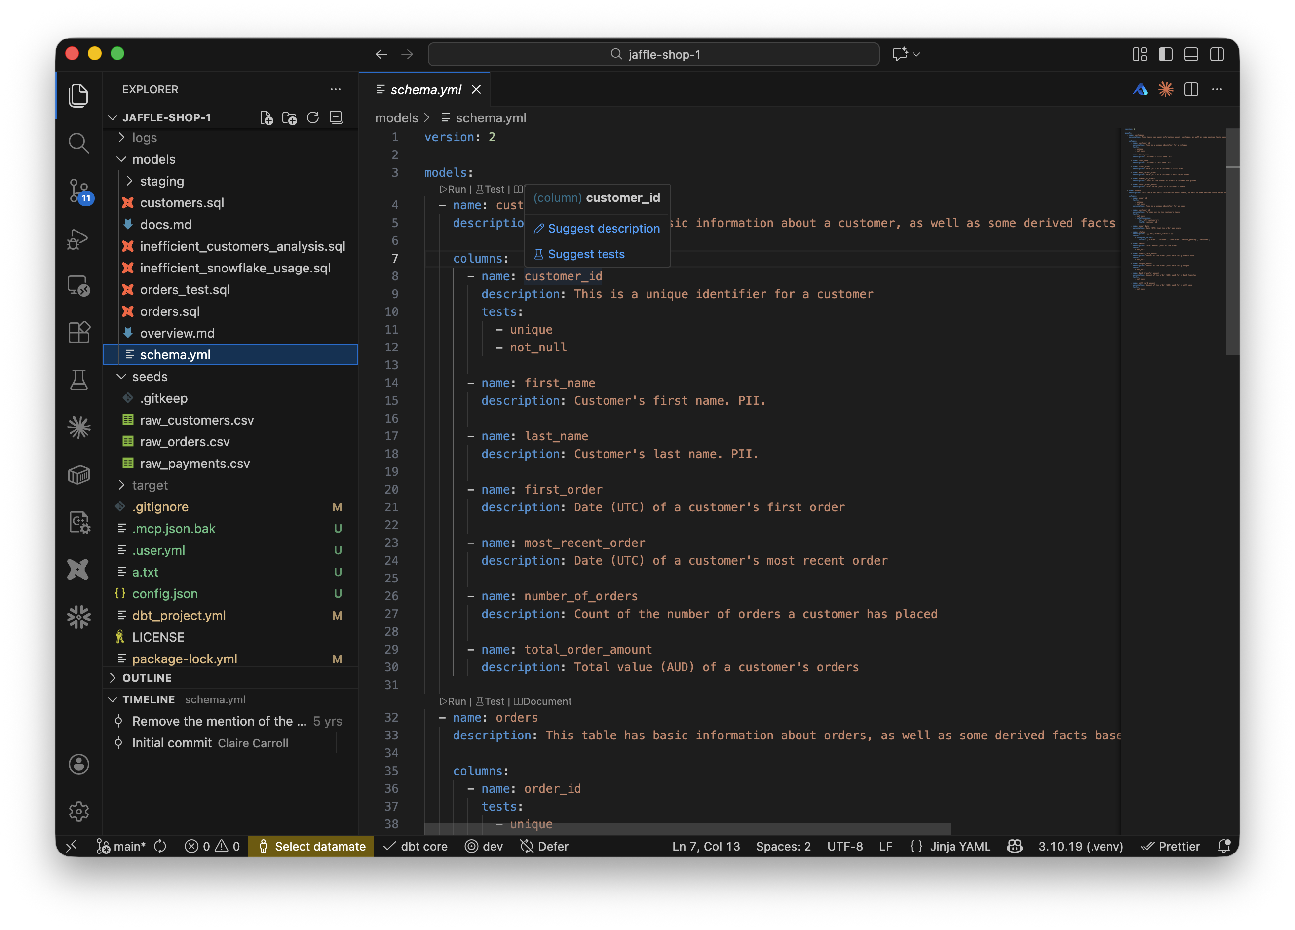Screen dimensions: 1295x930
Task: Open the Search view icon
Action: click(x=79, y=143)
